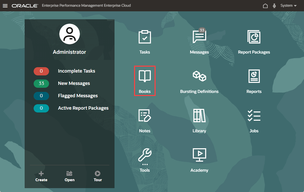Viewport: 304px width, 192px height.
Task: Go to the Home icon in header
Action: [265, 6]
